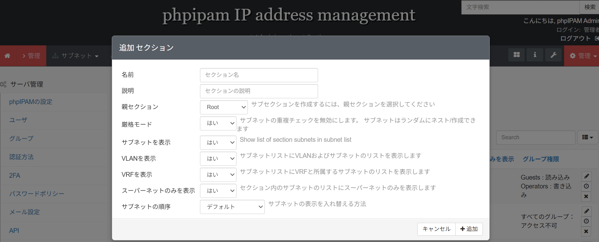The image size is (599, 242).
Task: Open グループ in the sidebar
Action: [21, 138]
